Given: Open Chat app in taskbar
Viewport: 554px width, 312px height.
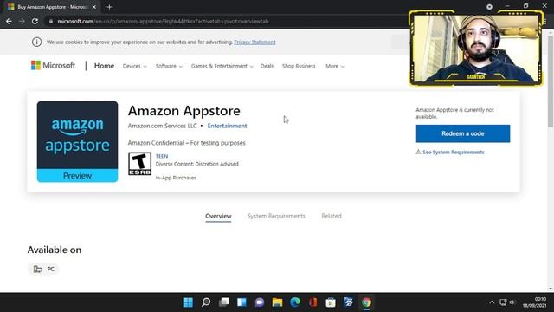Looking at the screenshot, I should coord(260,302).
